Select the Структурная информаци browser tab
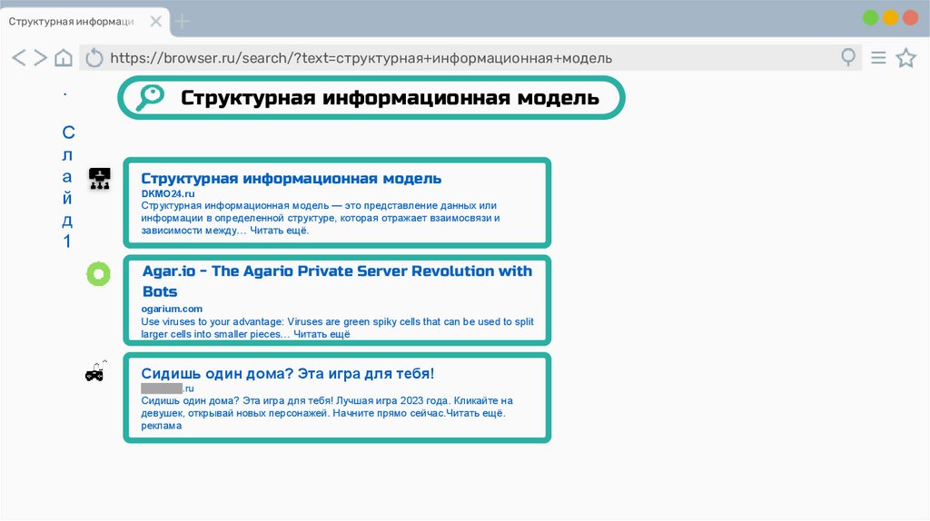This screenshot has width=930, height=521. 84,22
